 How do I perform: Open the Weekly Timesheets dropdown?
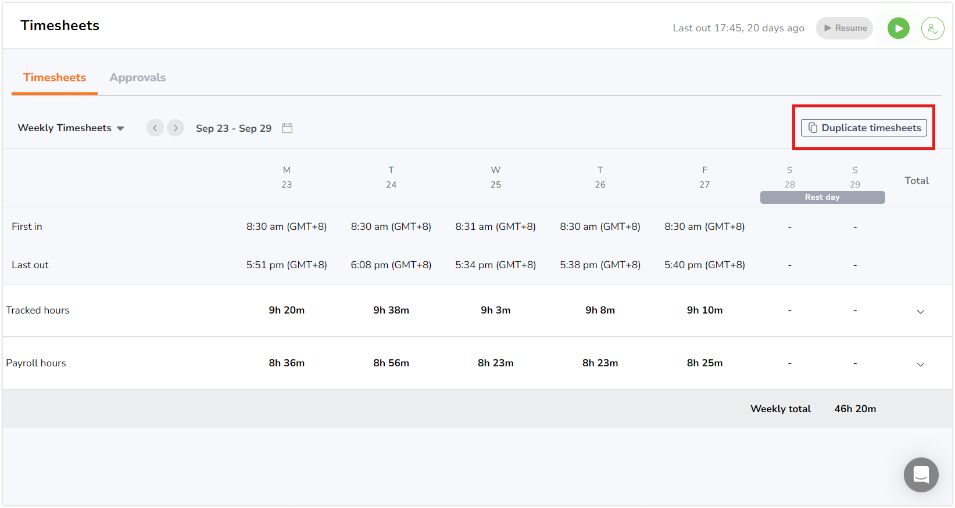pos(71,128)
